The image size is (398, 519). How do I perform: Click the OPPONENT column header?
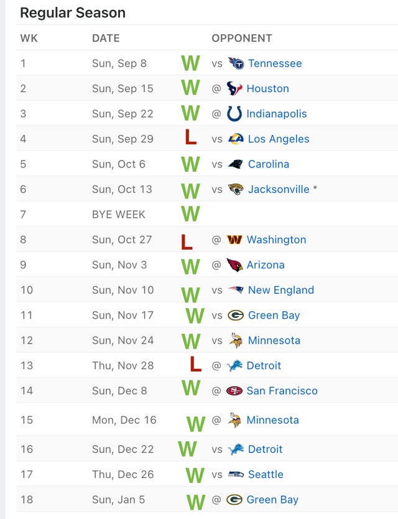(x=241, y=38)
